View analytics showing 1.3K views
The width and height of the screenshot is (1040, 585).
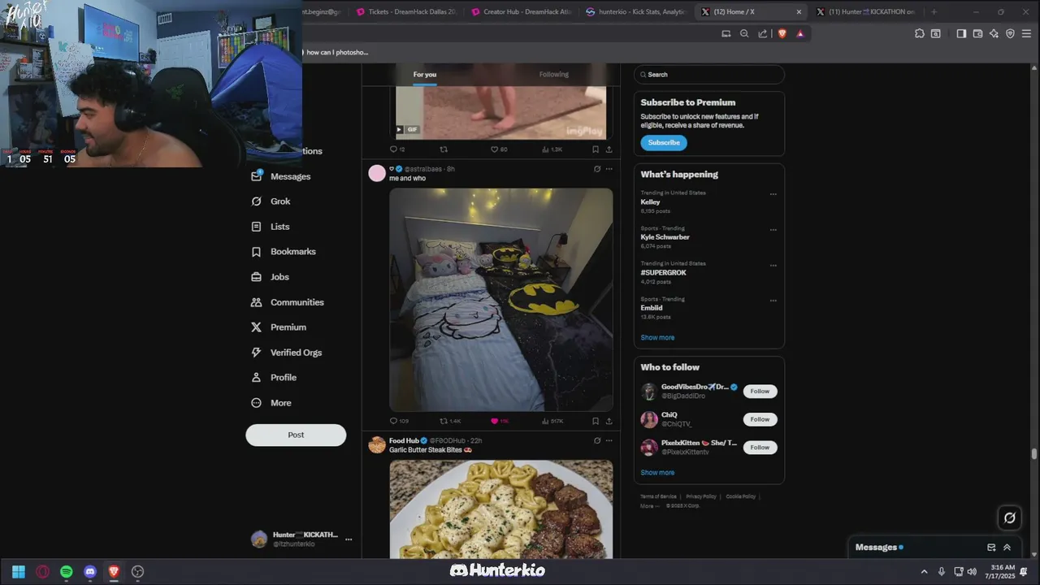[x=552, y=149]
